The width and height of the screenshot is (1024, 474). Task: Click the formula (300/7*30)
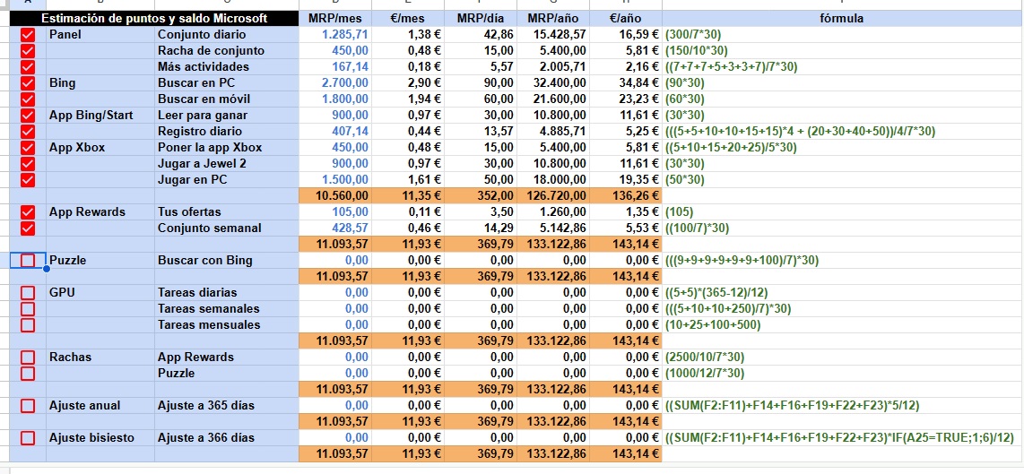[x=692, y=35]
